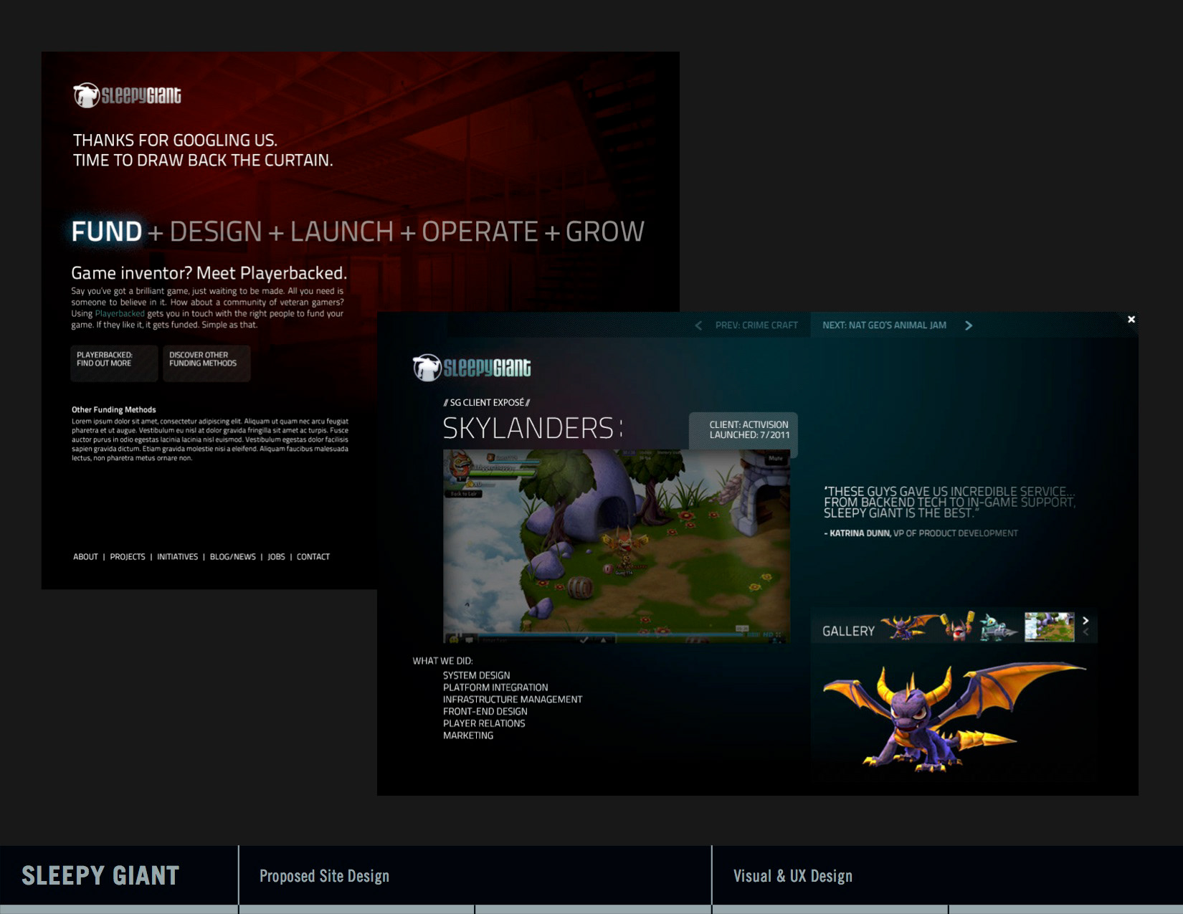Click 'PLATFORM INTEGRATION' list entry
1183x914 pixels.
coord(495,687)
